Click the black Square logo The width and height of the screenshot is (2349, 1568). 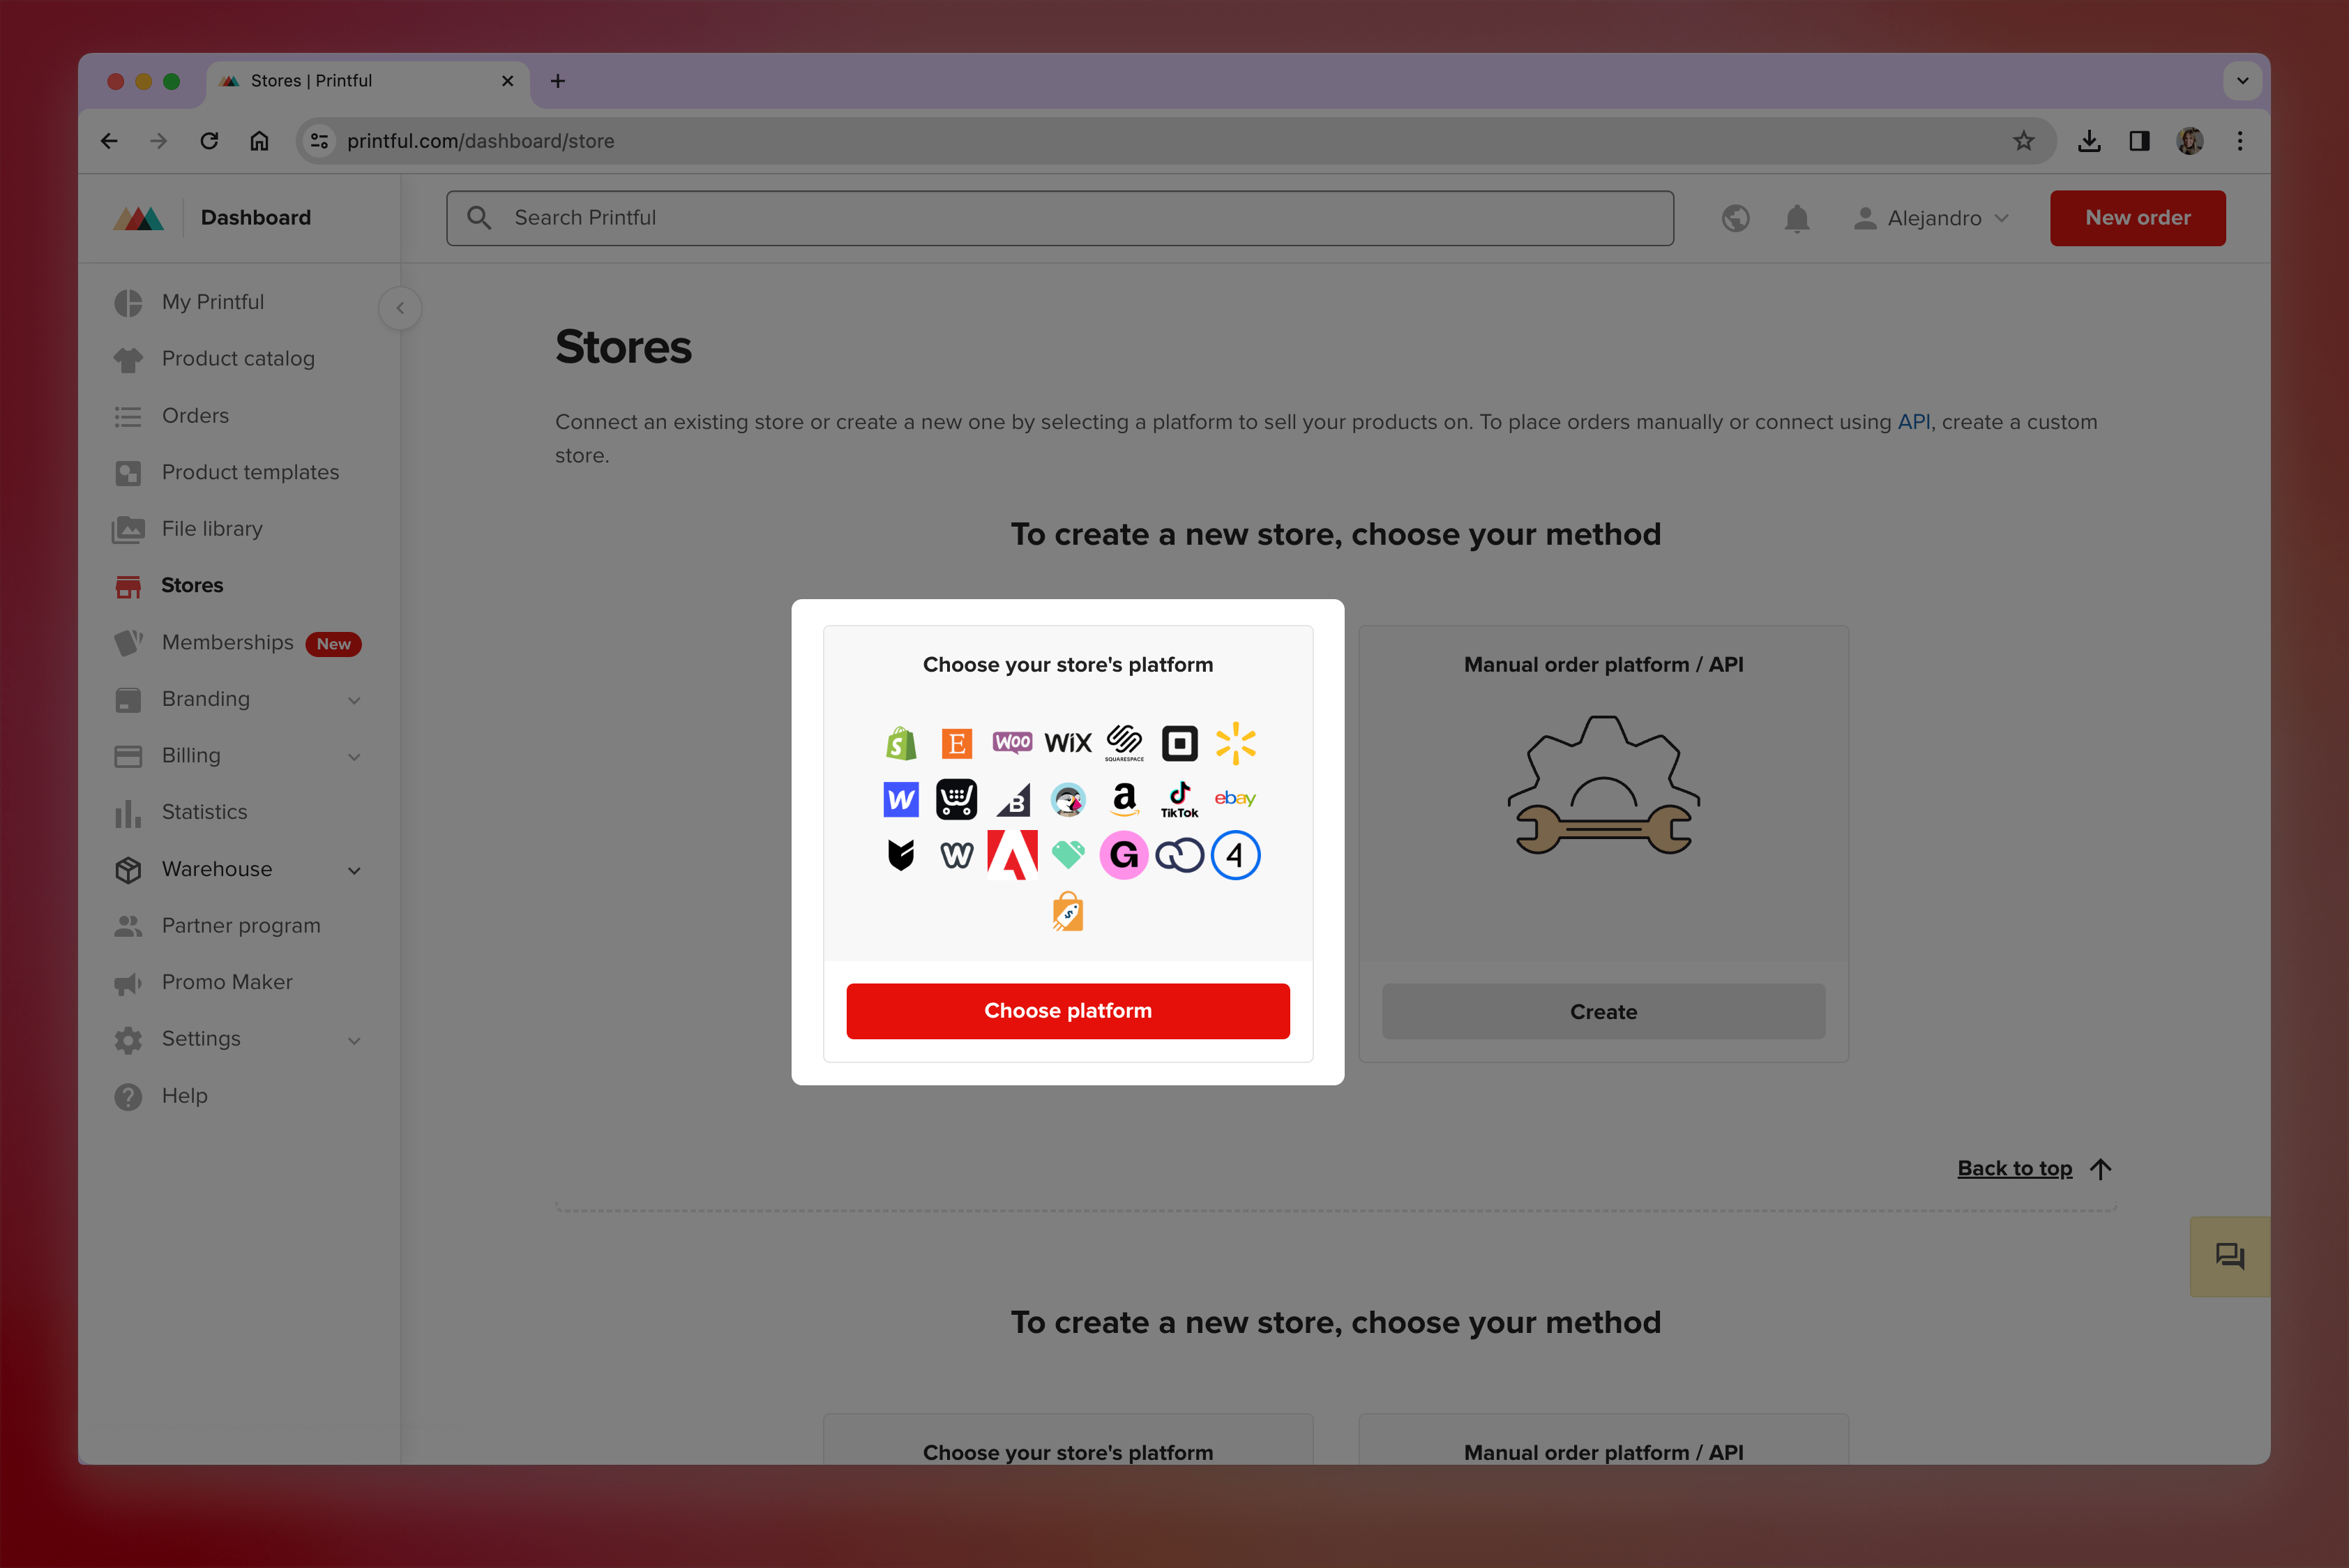click(x=1180, y=743)
